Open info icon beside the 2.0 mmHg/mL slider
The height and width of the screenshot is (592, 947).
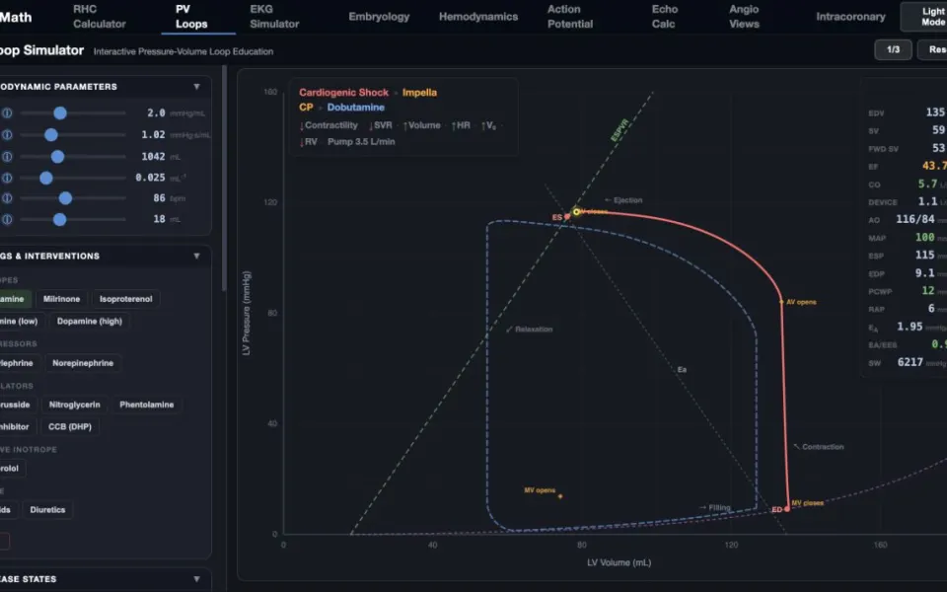click(7, 112)
